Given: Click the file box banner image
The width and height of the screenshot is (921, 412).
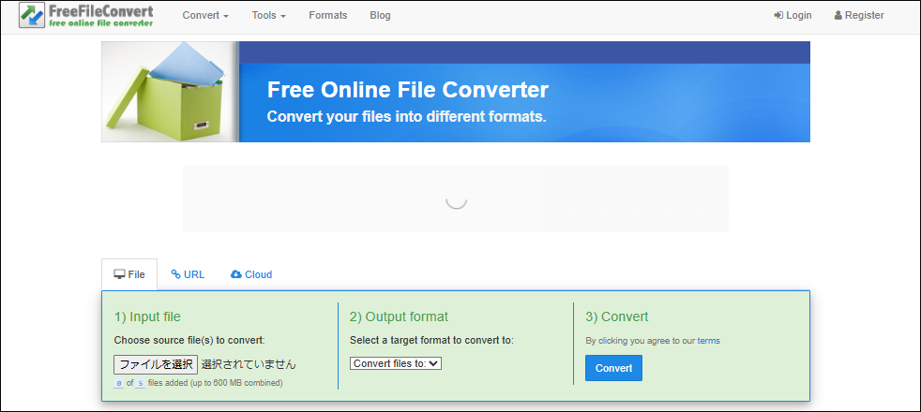Looking at the screenshot, I should click(x=170, y=92).
